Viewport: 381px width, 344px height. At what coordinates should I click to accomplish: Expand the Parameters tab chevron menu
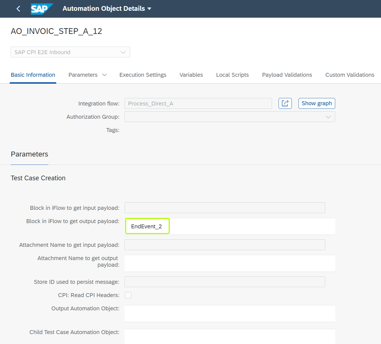104,75
